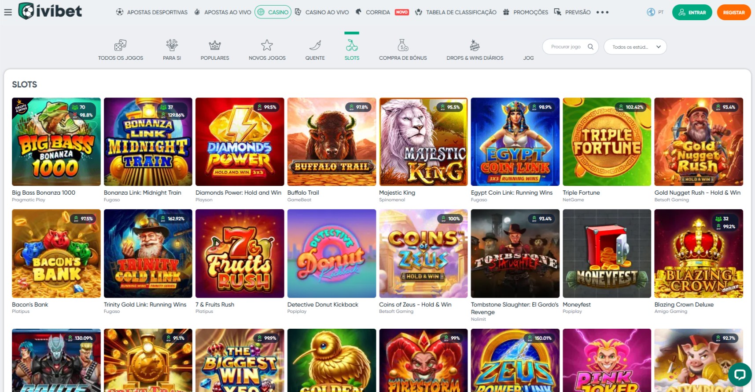The height and width of the screenshot is (392, 755).
Task: Click the Amigo Gaming provider name
Action: [x=670, y=312]
